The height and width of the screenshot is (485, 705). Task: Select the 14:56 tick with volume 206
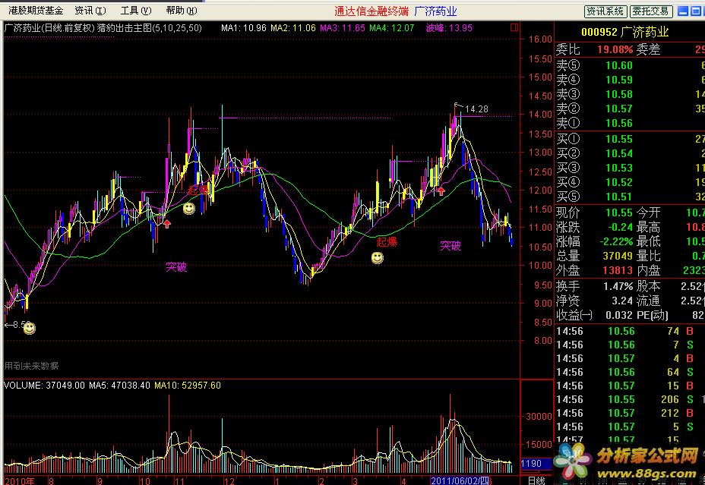tap(630, 400)
